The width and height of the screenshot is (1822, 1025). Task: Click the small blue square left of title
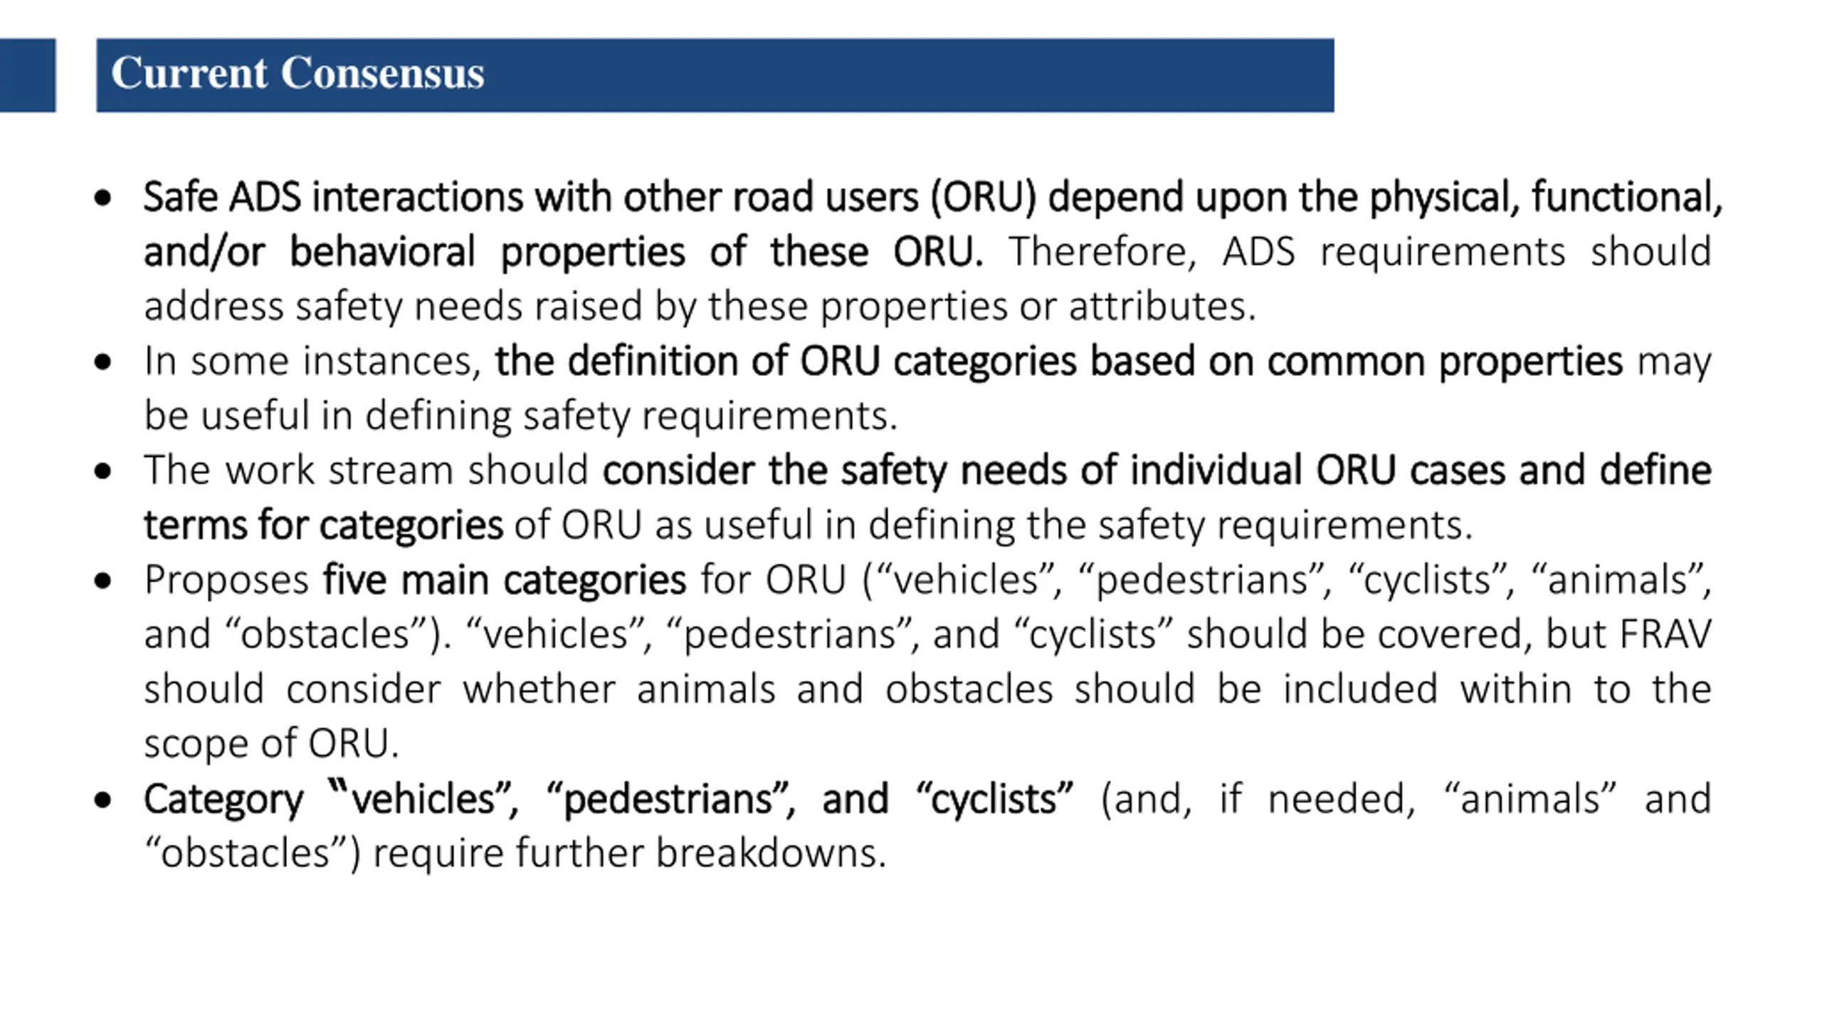[28, 75]
